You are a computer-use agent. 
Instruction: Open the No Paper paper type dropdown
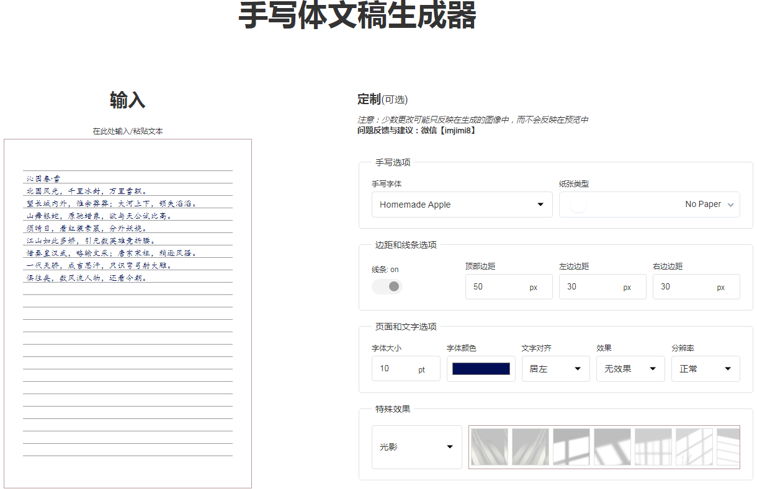[x=649, y=204]
